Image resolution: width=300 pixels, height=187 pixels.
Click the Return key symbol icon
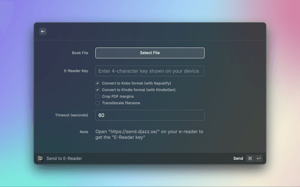click(258, 158)
